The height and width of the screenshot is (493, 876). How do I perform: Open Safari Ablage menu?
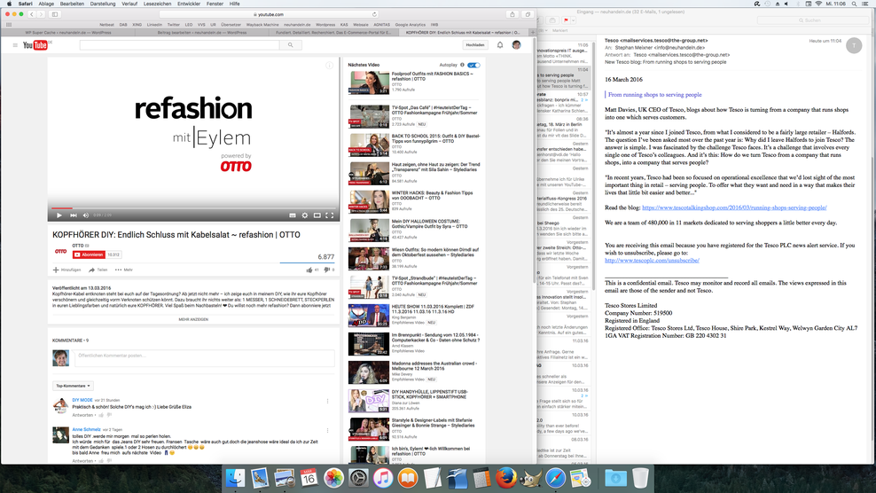(46, 4)
